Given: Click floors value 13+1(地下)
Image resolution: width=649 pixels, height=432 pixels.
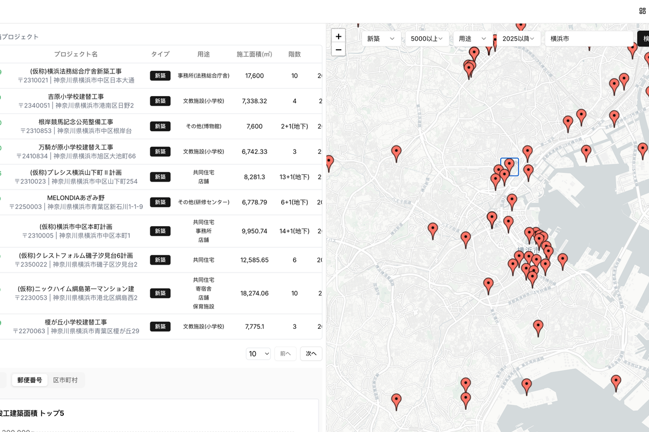Looking at the screenshot, I should [294, 177].
